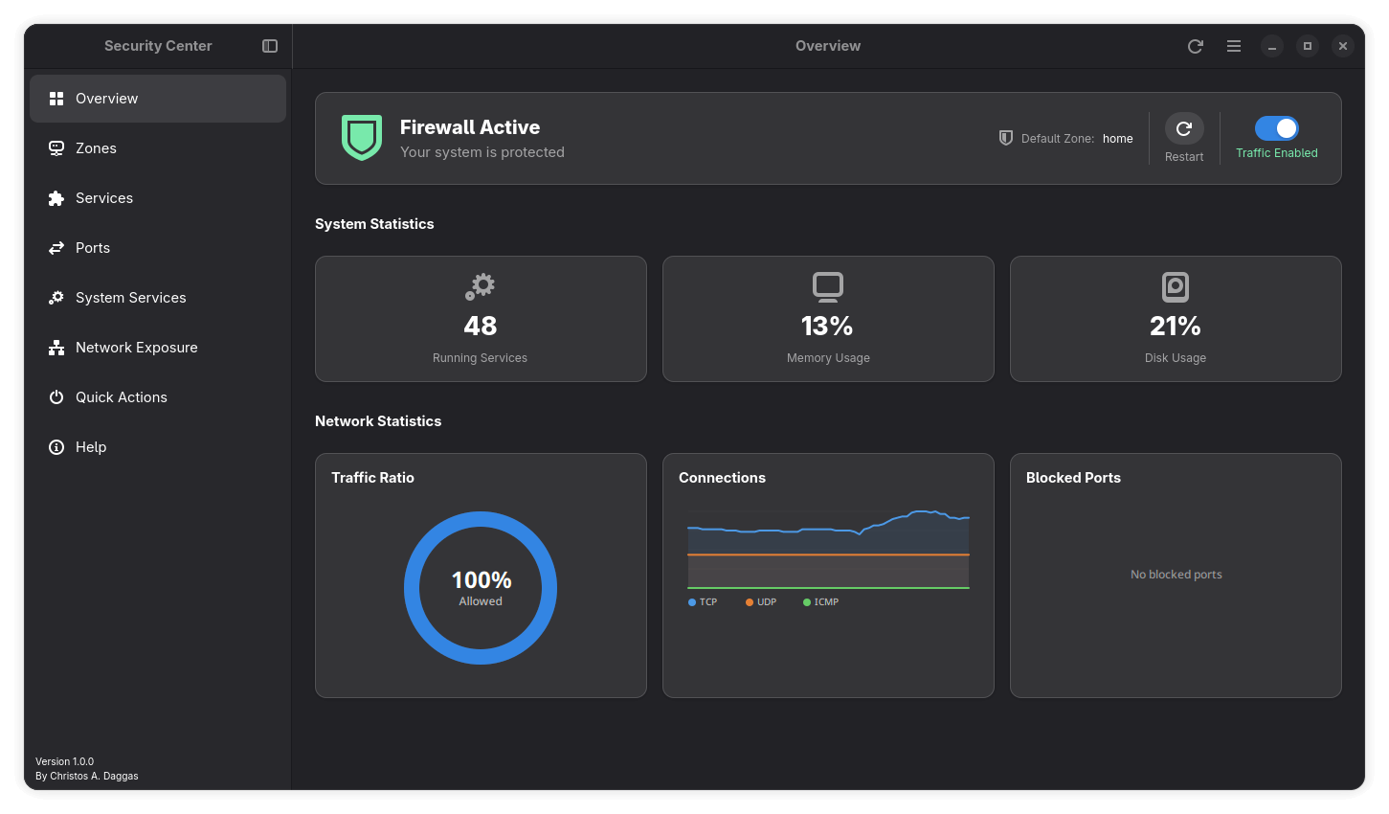1389x814 pixels.
Task: Go to Services in the sidebar
Action: tap(104, 198)
